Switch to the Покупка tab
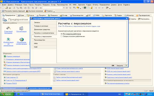This screenshot has width=154, height=96. click(41, 15)
